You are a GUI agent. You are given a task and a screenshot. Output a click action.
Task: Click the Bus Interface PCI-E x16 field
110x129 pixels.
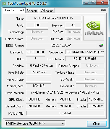(x=85, y=59)
